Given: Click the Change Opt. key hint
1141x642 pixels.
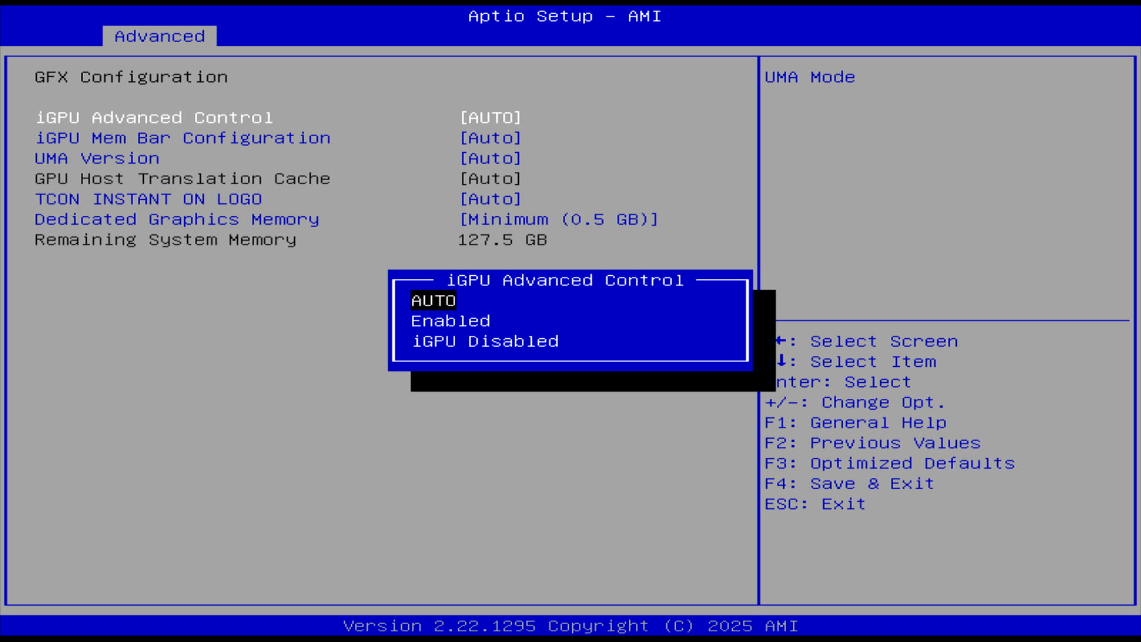Looking at the screenshot, I should click(855, 402).
